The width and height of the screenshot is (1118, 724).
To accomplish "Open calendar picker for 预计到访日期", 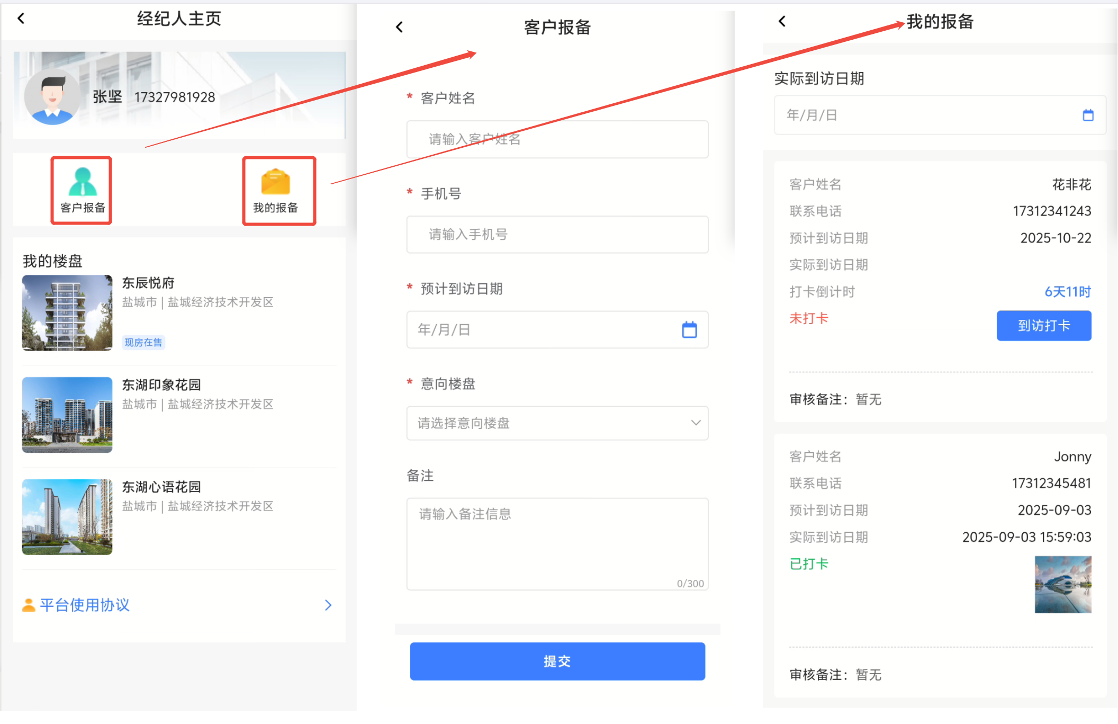I will coord(689,330).
